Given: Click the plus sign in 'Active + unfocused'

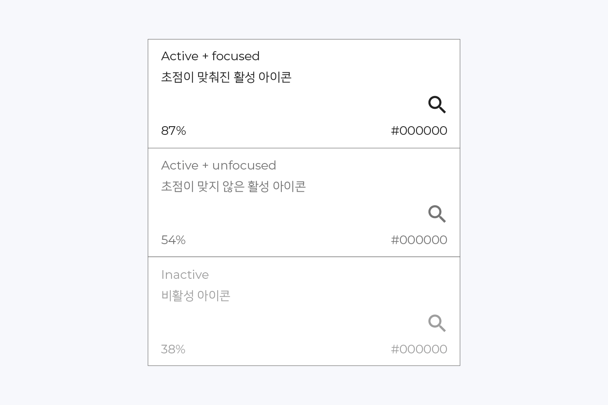Looking at the screenshot, I should pyautogui.click(x=205, y=166).
